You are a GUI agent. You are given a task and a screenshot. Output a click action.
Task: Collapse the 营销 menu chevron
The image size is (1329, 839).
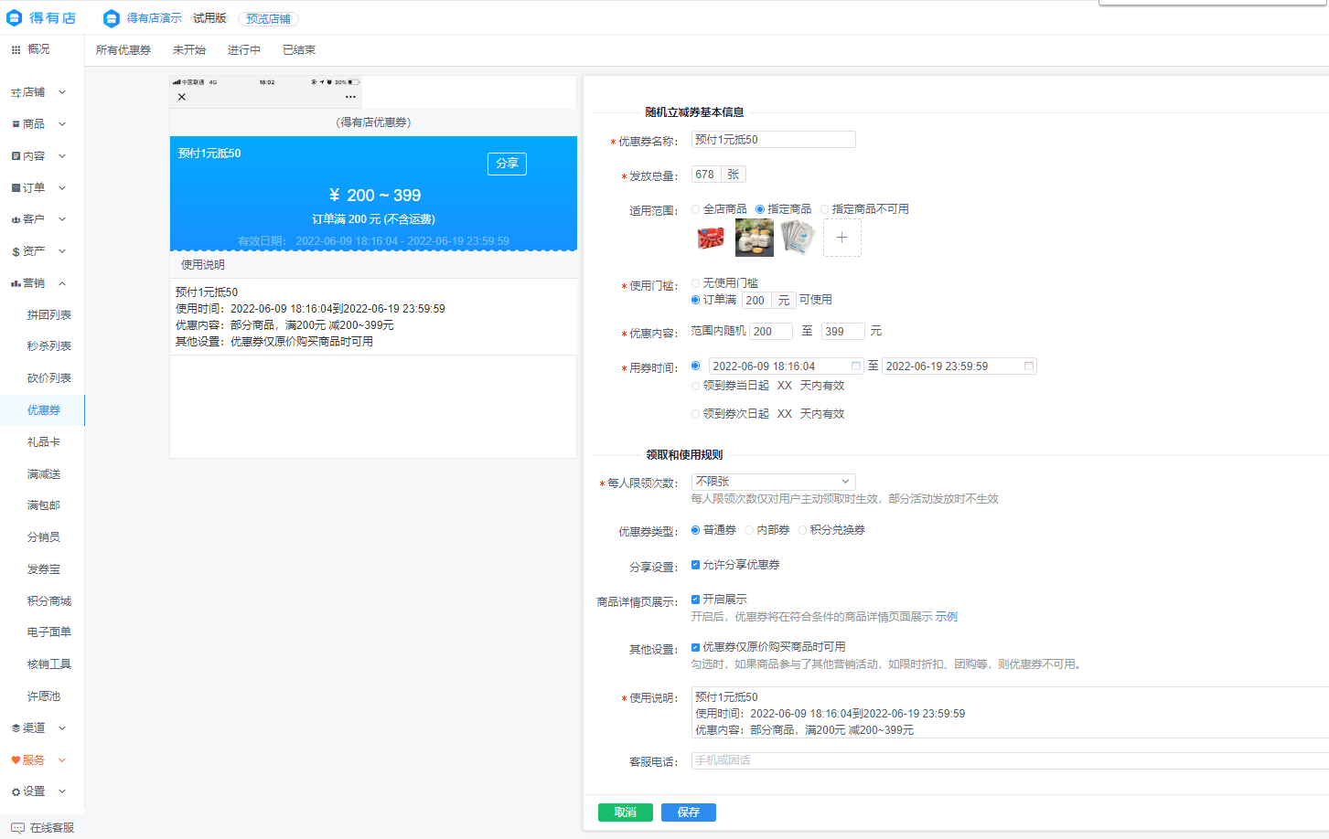click(62, 283)
